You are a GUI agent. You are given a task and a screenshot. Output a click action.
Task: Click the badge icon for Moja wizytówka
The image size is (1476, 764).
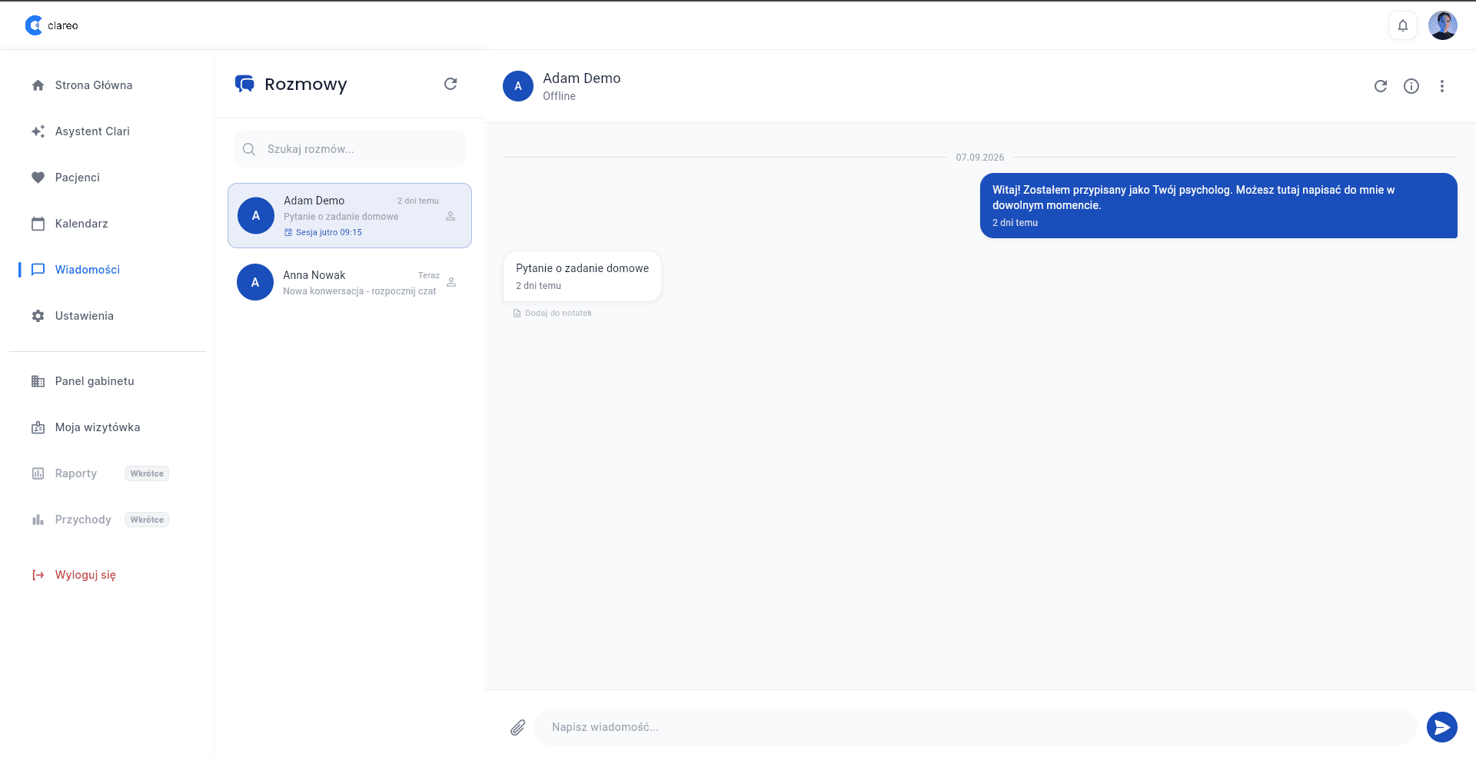point(38,427)
